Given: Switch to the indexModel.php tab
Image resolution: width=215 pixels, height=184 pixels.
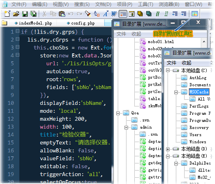Looking at the screenshot, I should tap(33, 23).
